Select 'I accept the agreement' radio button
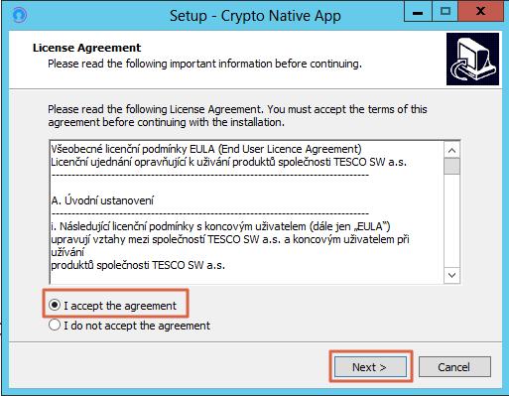The height and width of the screenshot is (396, 509). click(55, 305)
